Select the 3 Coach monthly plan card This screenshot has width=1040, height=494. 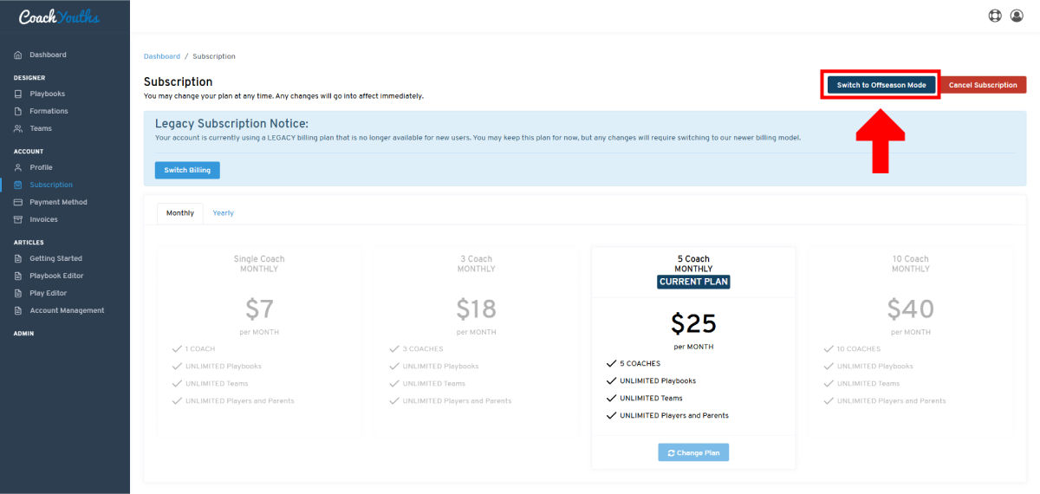coord(477,341)
